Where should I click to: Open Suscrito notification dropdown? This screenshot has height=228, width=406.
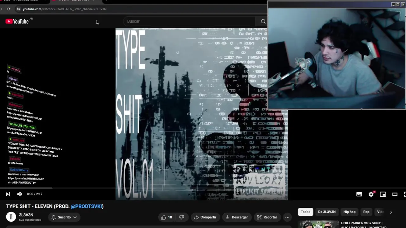point(64,217)
